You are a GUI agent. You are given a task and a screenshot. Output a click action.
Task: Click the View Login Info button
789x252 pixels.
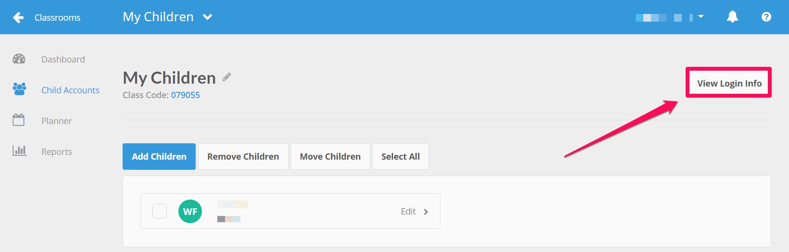[x=729, y=83]
